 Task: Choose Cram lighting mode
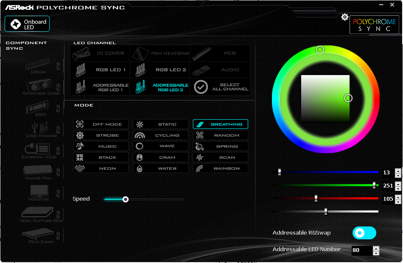[x=161, y=157]
